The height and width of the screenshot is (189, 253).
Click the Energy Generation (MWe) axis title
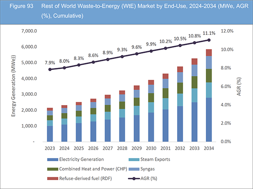click(x=14, y=85)
